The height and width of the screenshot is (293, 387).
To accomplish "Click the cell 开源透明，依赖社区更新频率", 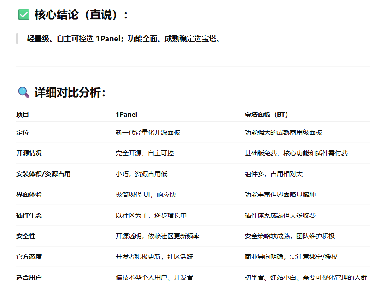I will (x=158, y=236).
